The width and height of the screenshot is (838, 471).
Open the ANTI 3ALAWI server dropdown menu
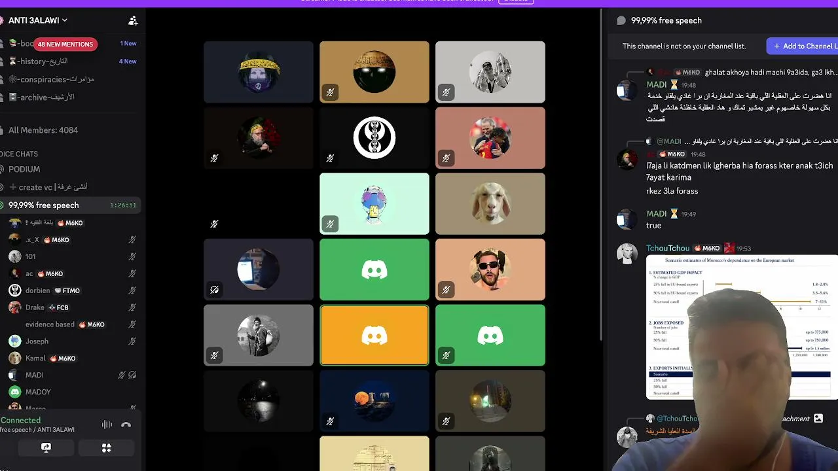(37, 20)
